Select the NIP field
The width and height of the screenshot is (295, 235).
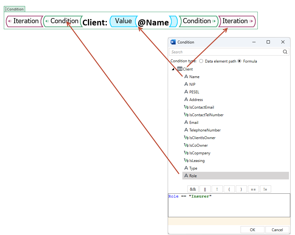coord(192,84)
